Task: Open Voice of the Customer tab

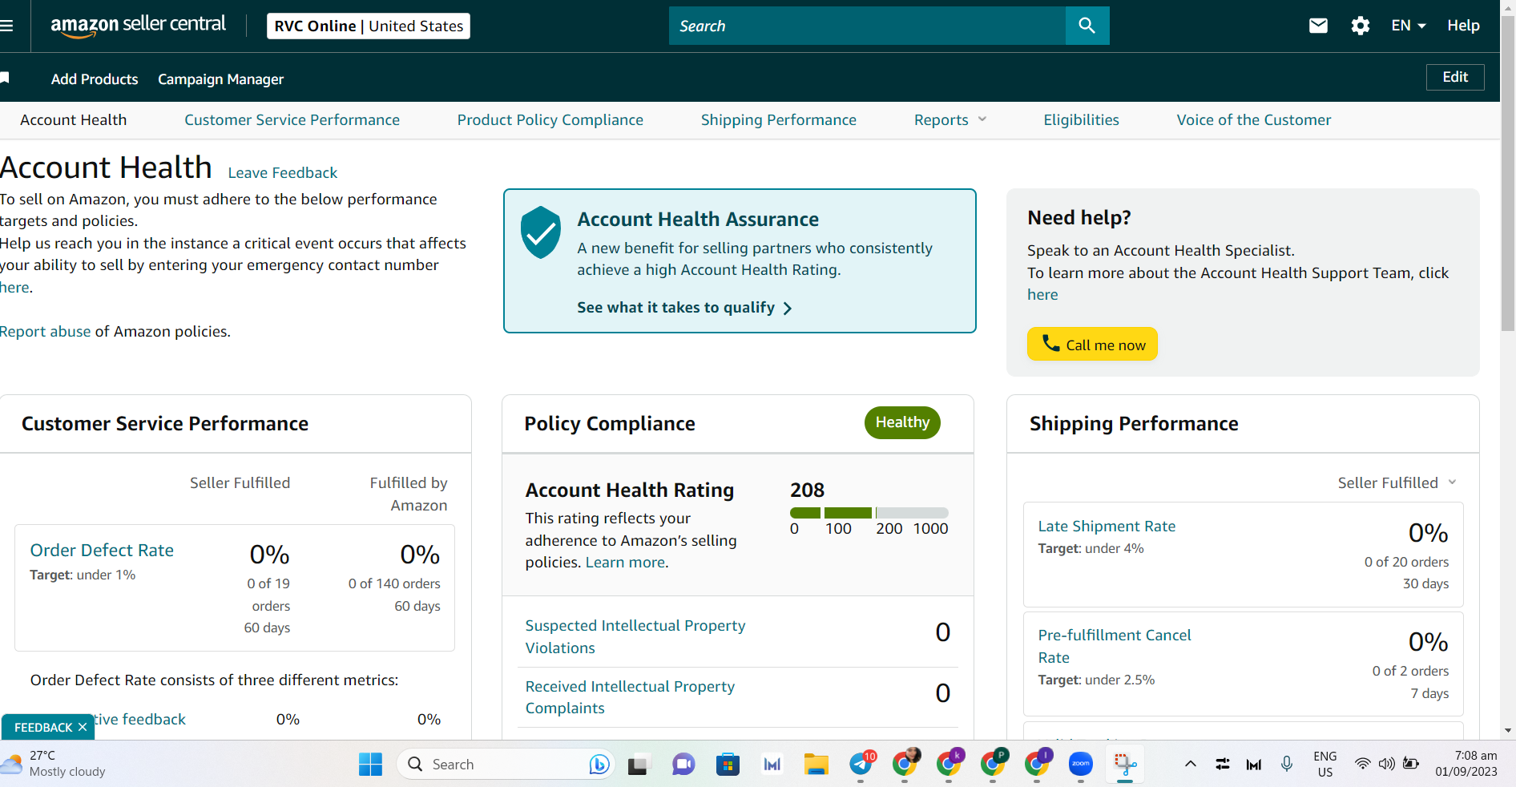Action: pyautogui.click(x=1254, y=120)
